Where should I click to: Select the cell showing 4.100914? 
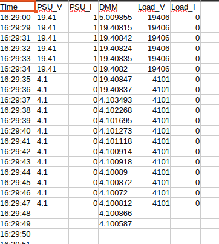pos(118,152)
